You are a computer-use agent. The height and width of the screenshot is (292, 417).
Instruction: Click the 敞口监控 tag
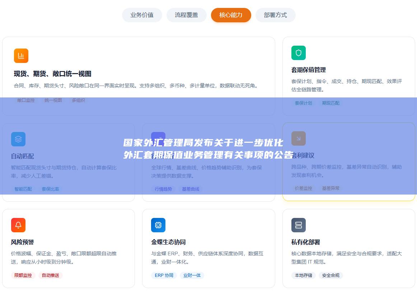tap(26, 100)
